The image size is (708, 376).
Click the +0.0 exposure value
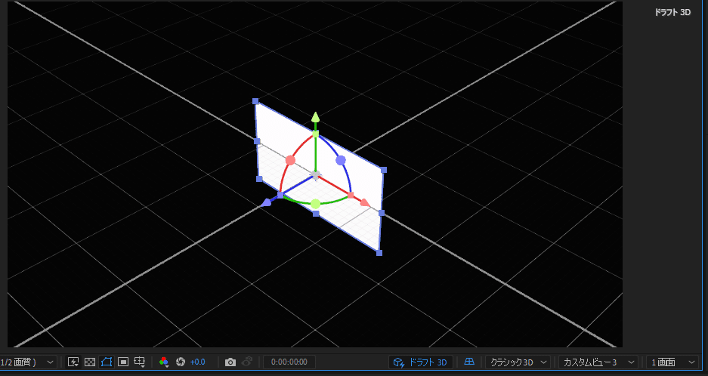click(198, 362)
